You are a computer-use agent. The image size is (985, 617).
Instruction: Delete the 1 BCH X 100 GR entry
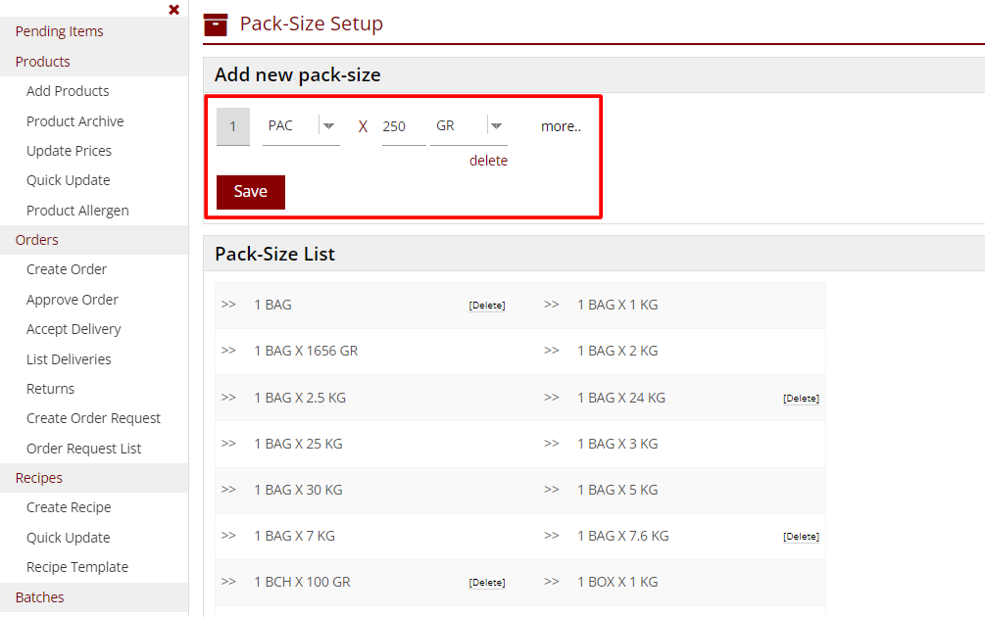click(486, 583)
